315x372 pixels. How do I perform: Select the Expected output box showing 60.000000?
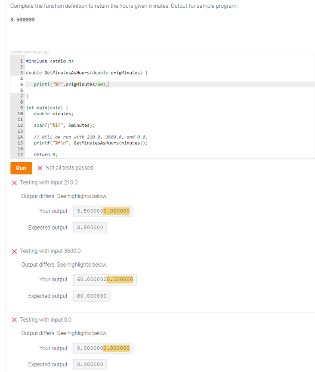[91, 296]
